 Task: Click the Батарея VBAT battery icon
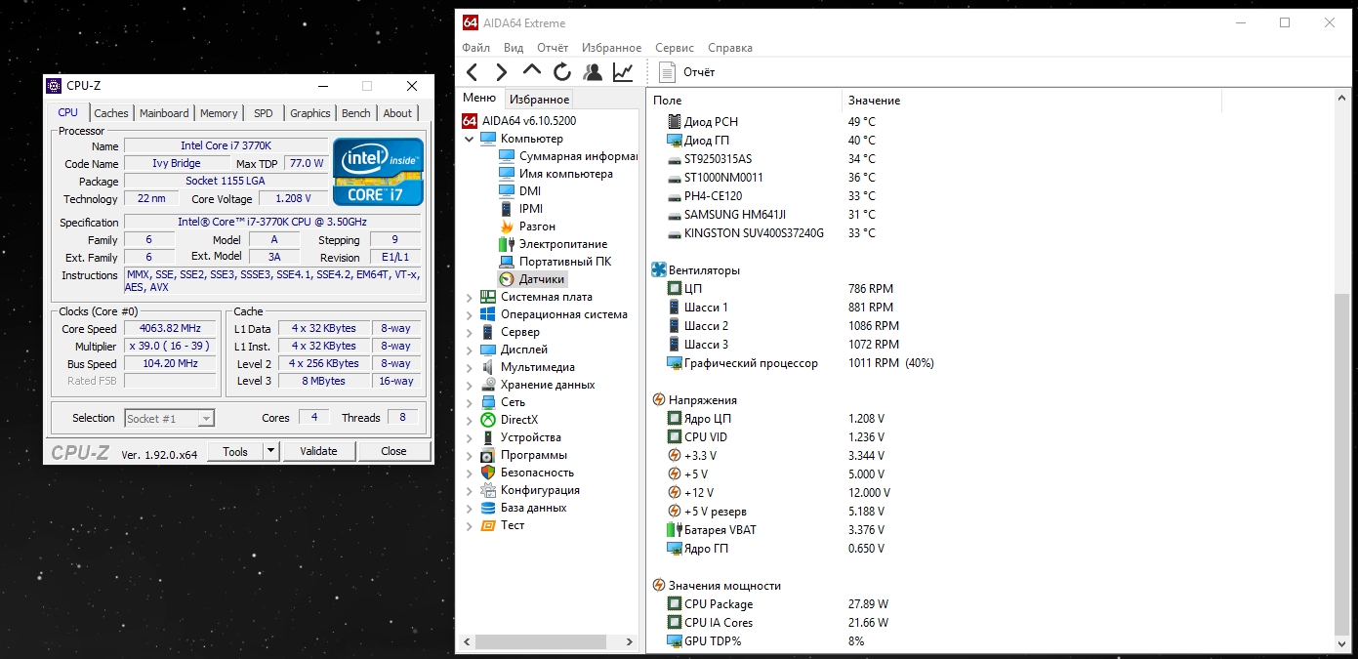(x=674, y=530)
